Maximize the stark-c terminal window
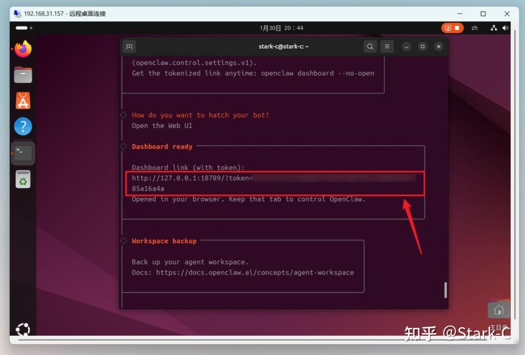This screenshot has width=525, height=355. [423, 46]
